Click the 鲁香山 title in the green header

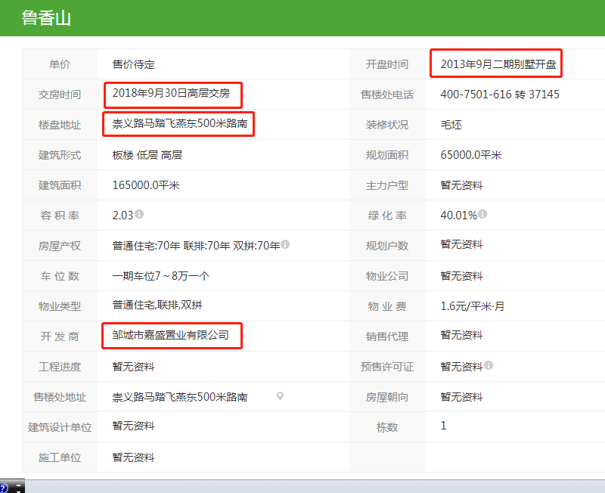click(x=46, y=18)
